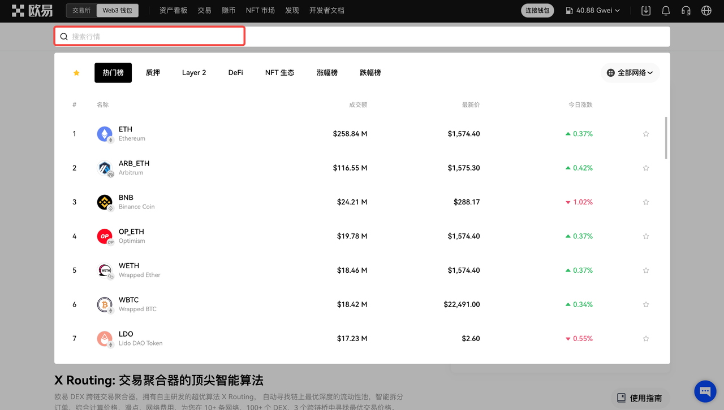This screenshot has height=410, width=724.
Task: Expand the 全部网络 network dropdown
Action: 630,73
